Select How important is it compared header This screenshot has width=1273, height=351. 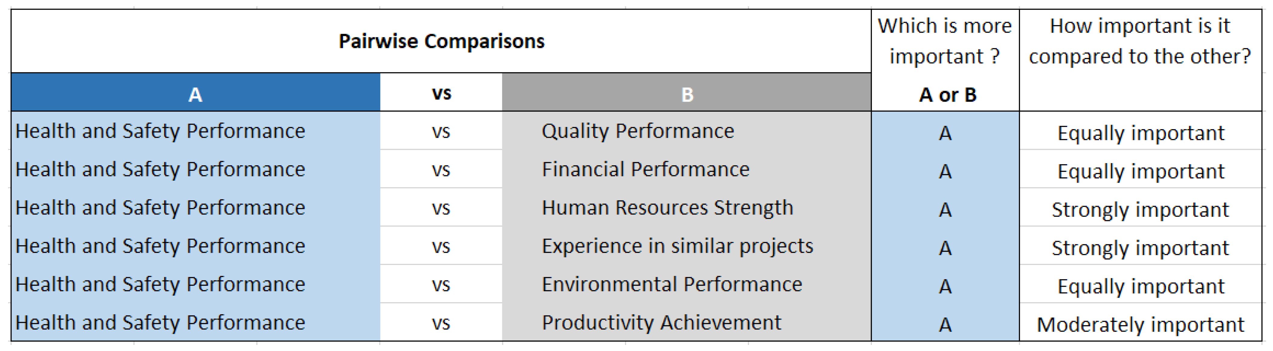coord(1141,60)
